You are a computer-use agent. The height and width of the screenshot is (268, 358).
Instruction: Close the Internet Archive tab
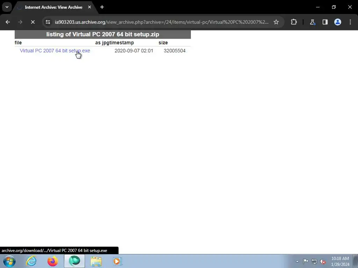click(89, 7)
